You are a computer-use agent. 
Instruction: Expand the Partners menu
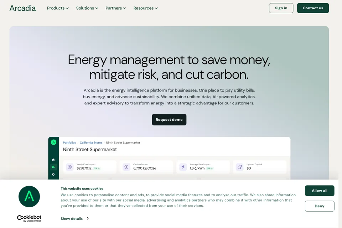115,8
